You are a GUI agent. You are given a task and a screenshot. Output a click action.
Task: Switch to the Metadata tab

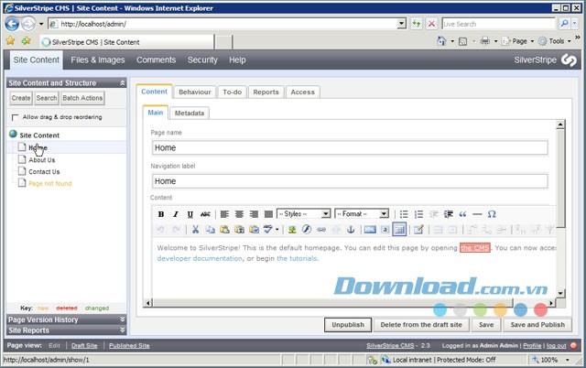tap(190, 113)
